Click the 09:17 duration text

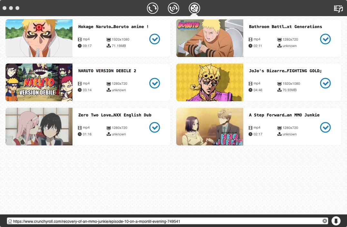pos(87,46)
